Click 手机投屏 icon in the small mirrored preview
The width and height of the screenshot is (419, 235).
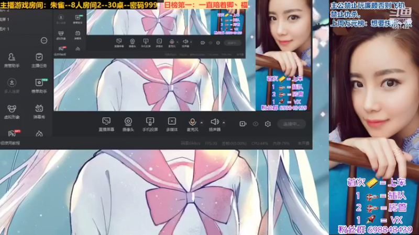146,43
